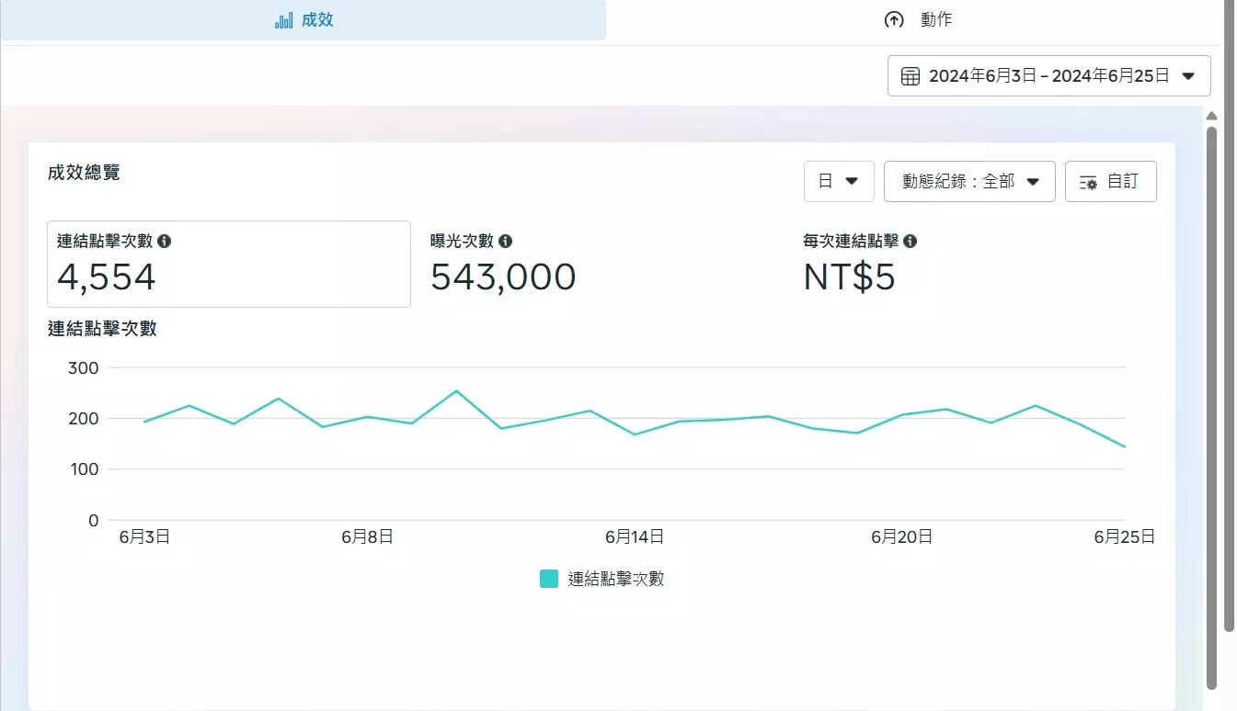Click the vertical scrollbar thumb

(x=1211, y=404)
